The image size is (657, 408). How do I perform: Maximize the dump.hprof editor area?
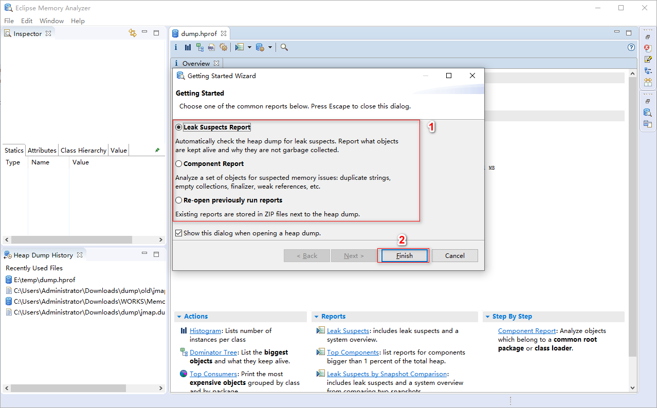click(x=628, y=32)
